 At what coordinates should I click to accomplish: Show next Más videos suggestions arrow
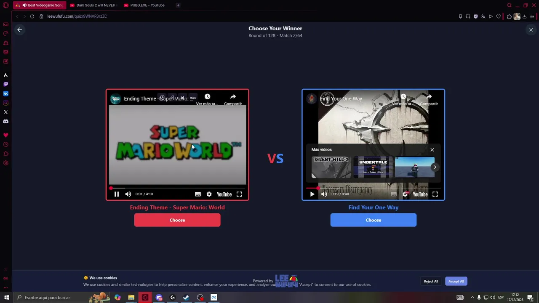tap(435, 167)
